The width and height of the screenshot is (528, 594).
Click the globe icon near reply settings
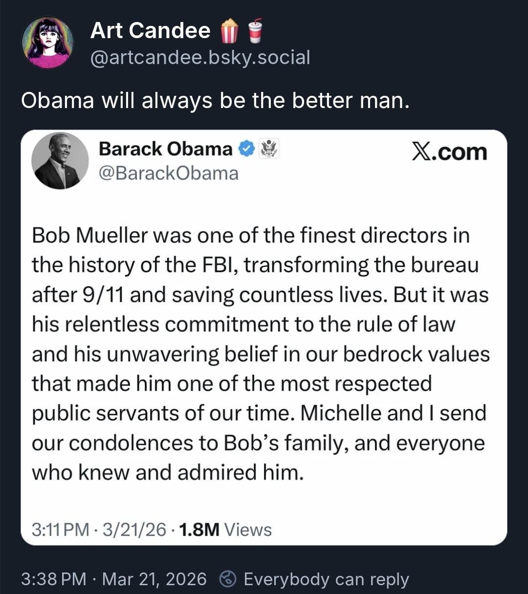[x=227, y=579]
